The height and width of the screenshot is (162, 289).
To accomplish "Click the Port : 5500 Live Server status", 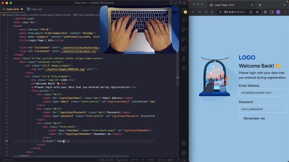I will click(165, 160).
